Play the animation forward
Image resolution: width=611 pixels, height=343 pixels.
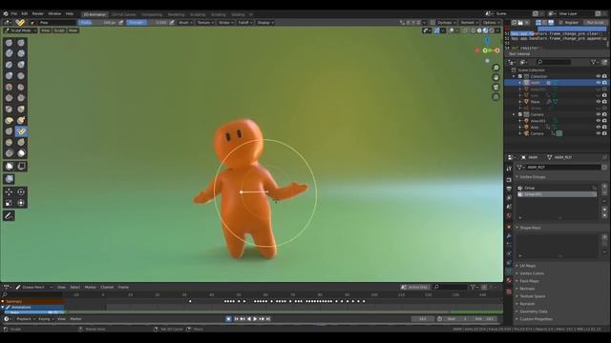pyautogui.click(x=255, y=319)
